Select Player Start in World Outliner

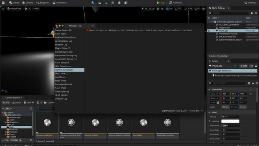pos(224,28)
